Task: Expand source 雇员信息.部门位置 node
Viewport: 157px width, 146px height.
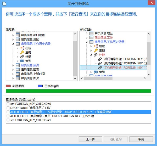Action: coord(13,35)
